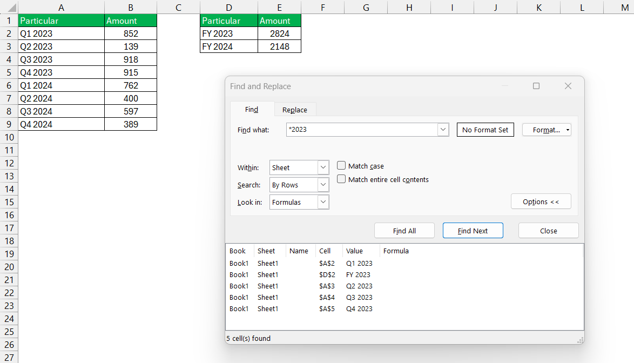The height and width of the screenshot is (363, 634).
Task: Click cell with amount 852
Action: click(131, 33)
